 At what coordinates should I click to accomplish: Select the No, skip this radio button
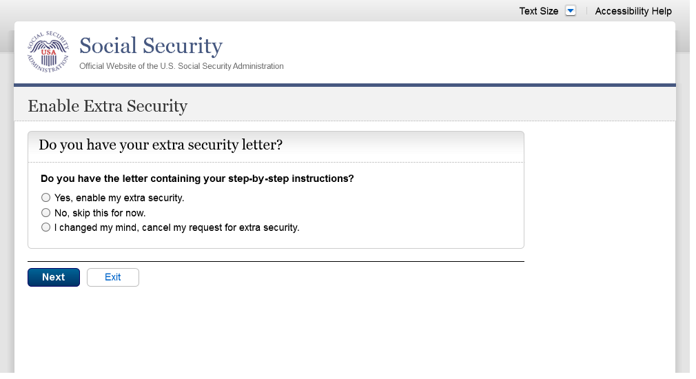46,213
